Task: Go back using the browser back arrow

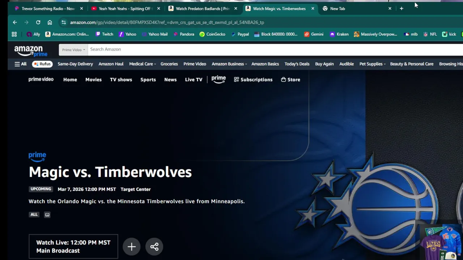Action: 15,22
